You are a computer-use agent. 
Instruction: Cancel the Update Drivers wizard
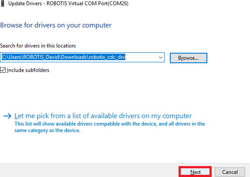[x=230, y=172]
